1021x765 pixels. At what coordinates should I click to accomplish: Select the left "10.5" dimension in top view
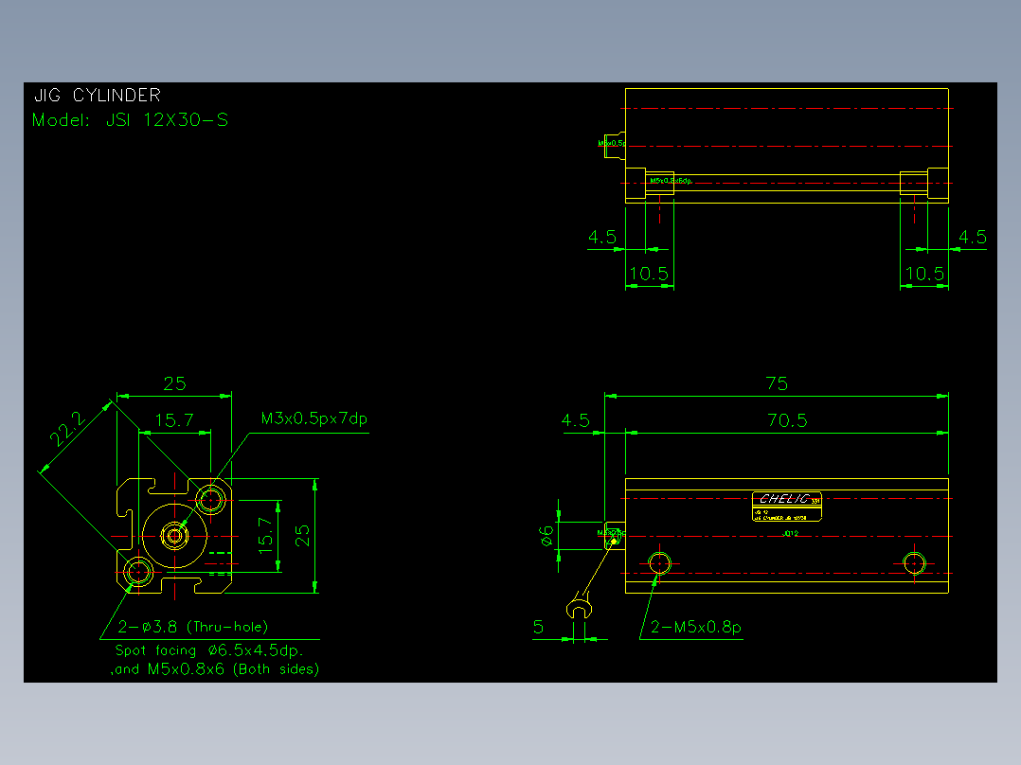(649, 274)
